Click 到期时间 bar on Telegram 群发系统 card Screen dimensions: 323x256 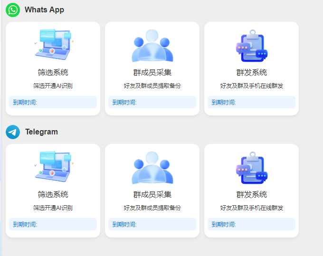(252, 224)
